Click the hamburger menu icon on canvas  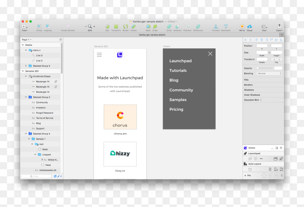coord(99,55)
